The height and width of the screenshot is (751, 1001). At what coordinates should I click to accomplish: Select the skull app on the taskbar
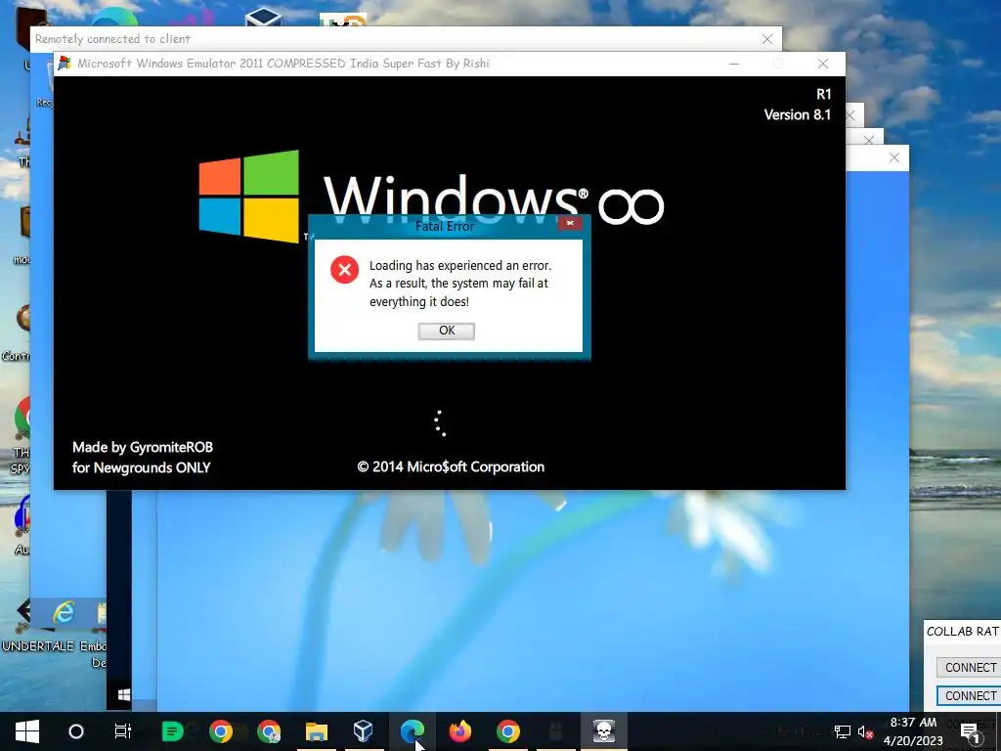603,731
